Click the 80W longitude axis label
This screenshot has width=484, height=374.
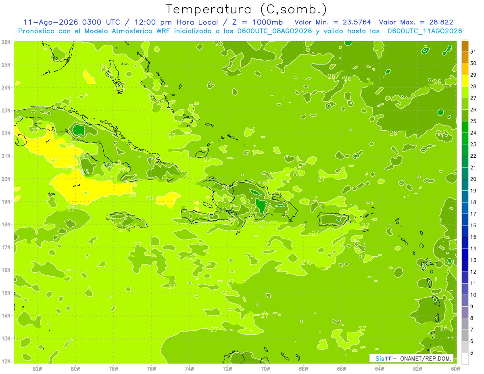(x=75, y=368)
